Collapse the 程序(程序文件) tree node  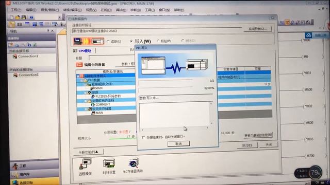(85, 84)
